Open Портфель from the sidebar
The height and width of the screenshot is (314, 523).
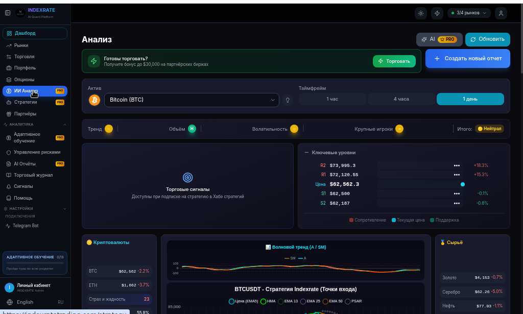pos(35,68)
